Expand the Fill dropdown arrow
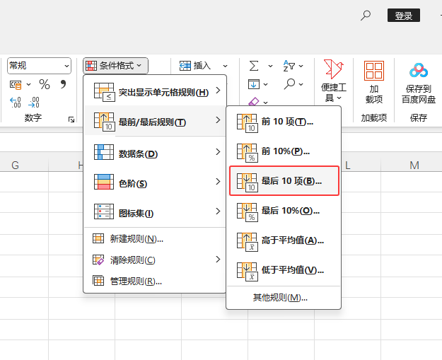 click(265, 84)
